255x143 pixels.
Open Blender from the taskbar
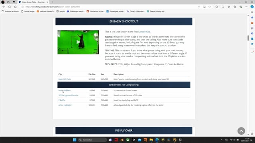[x=122, y=140]
